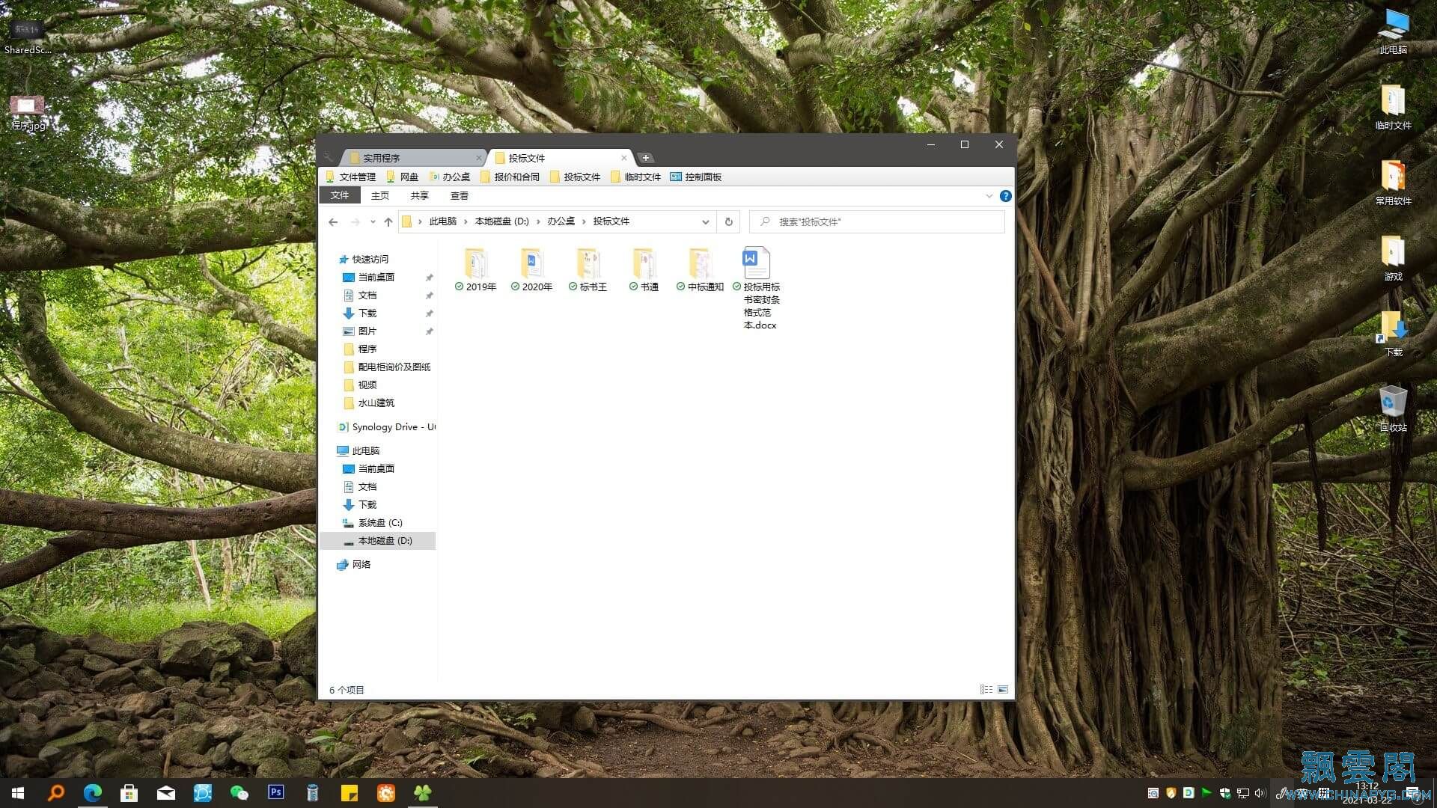Open recent locations dropdown arrow
This screenshot has width=1437, height=808.
coord(373,221)
